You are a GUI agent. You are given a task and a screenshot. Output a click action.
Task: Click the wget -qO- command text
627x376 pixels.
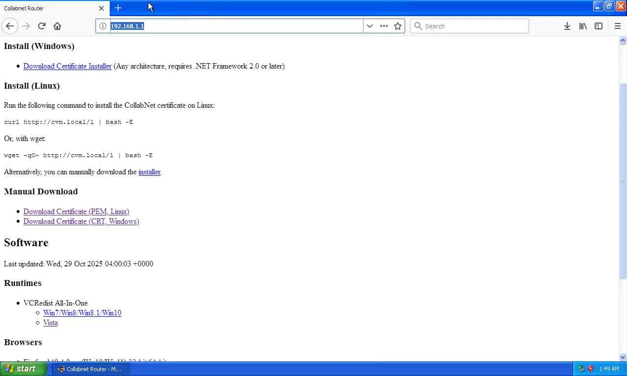78,155
